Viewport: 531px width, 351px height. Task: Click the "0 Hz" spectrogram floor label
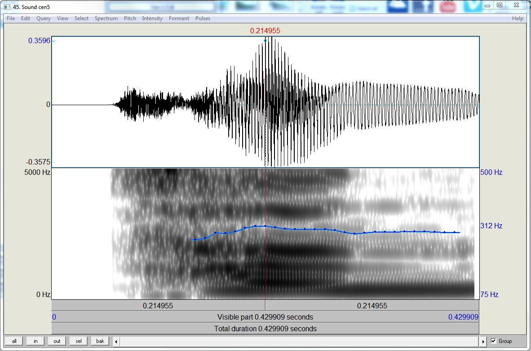pos(43,295)
